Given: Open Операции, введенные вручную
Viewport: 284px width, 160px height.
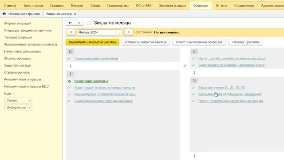Looking at the screenshot, I should point(28,31).
